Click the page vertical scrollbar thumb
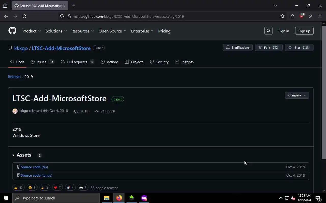Viewport: 326px width, 203px height. tap(324, 92)
